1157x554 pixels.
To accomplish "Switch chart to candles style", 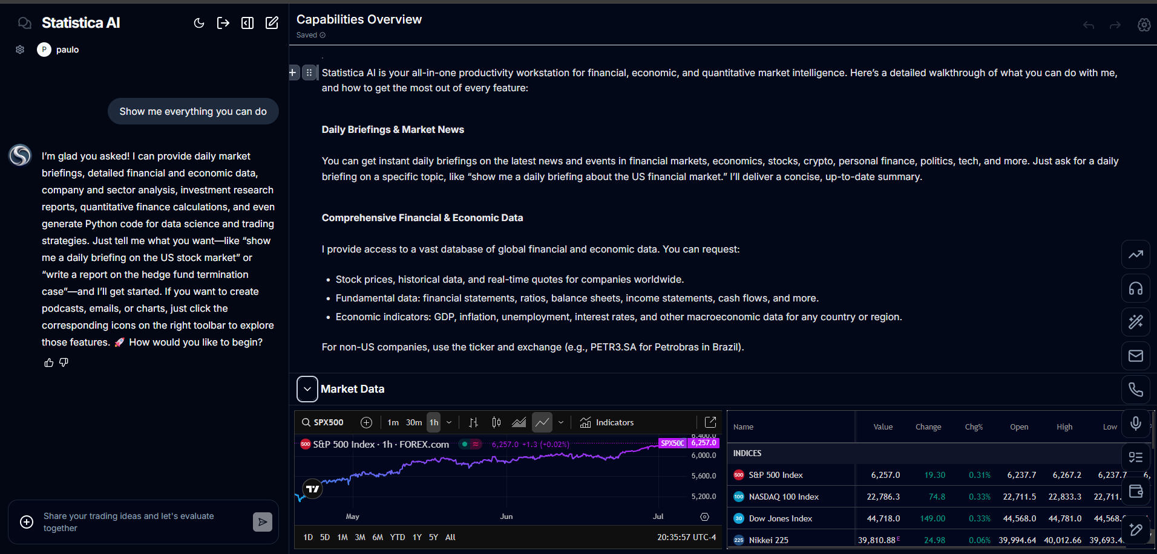I will click(496, 422).
